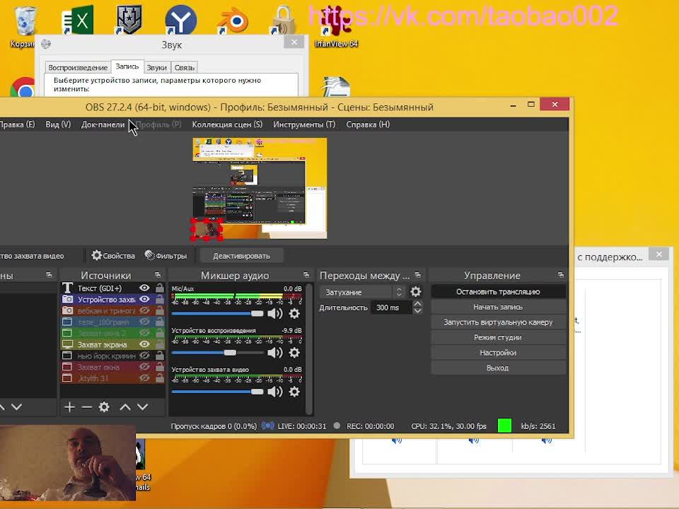Move scene down in scenes panel
Screen dimensions: 679x509
pyautogui.click(x=16, y=407)
